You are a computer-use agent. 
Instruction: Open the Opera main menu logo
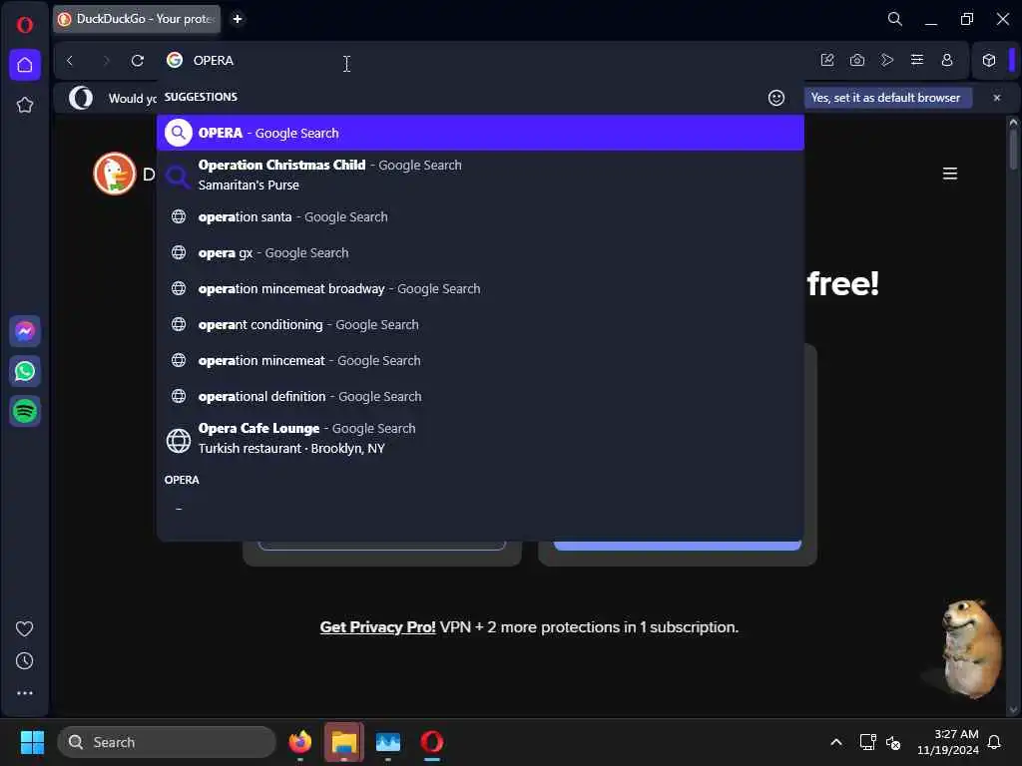click(x=25, y=25)
